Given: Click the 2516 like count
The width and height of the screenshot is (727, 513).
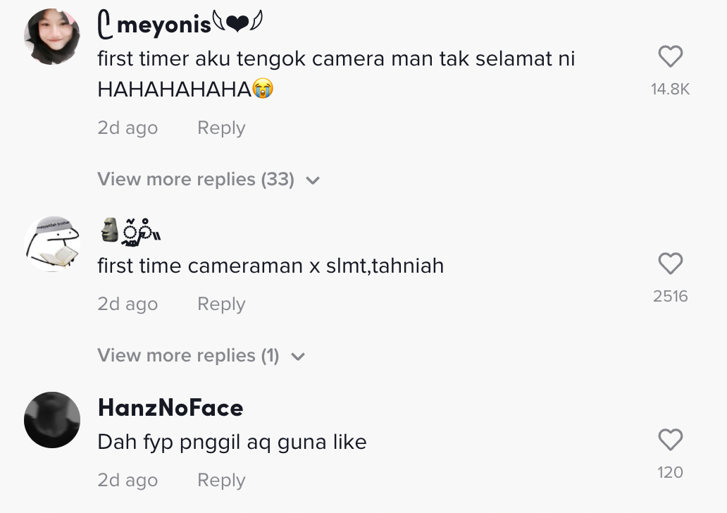Looking at the screenshot, I should tap(670, 296).
